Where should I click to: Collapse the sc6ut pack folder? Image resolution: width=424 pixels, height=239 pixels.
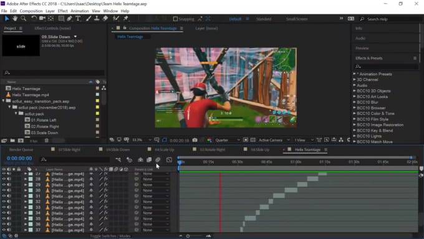16,114
